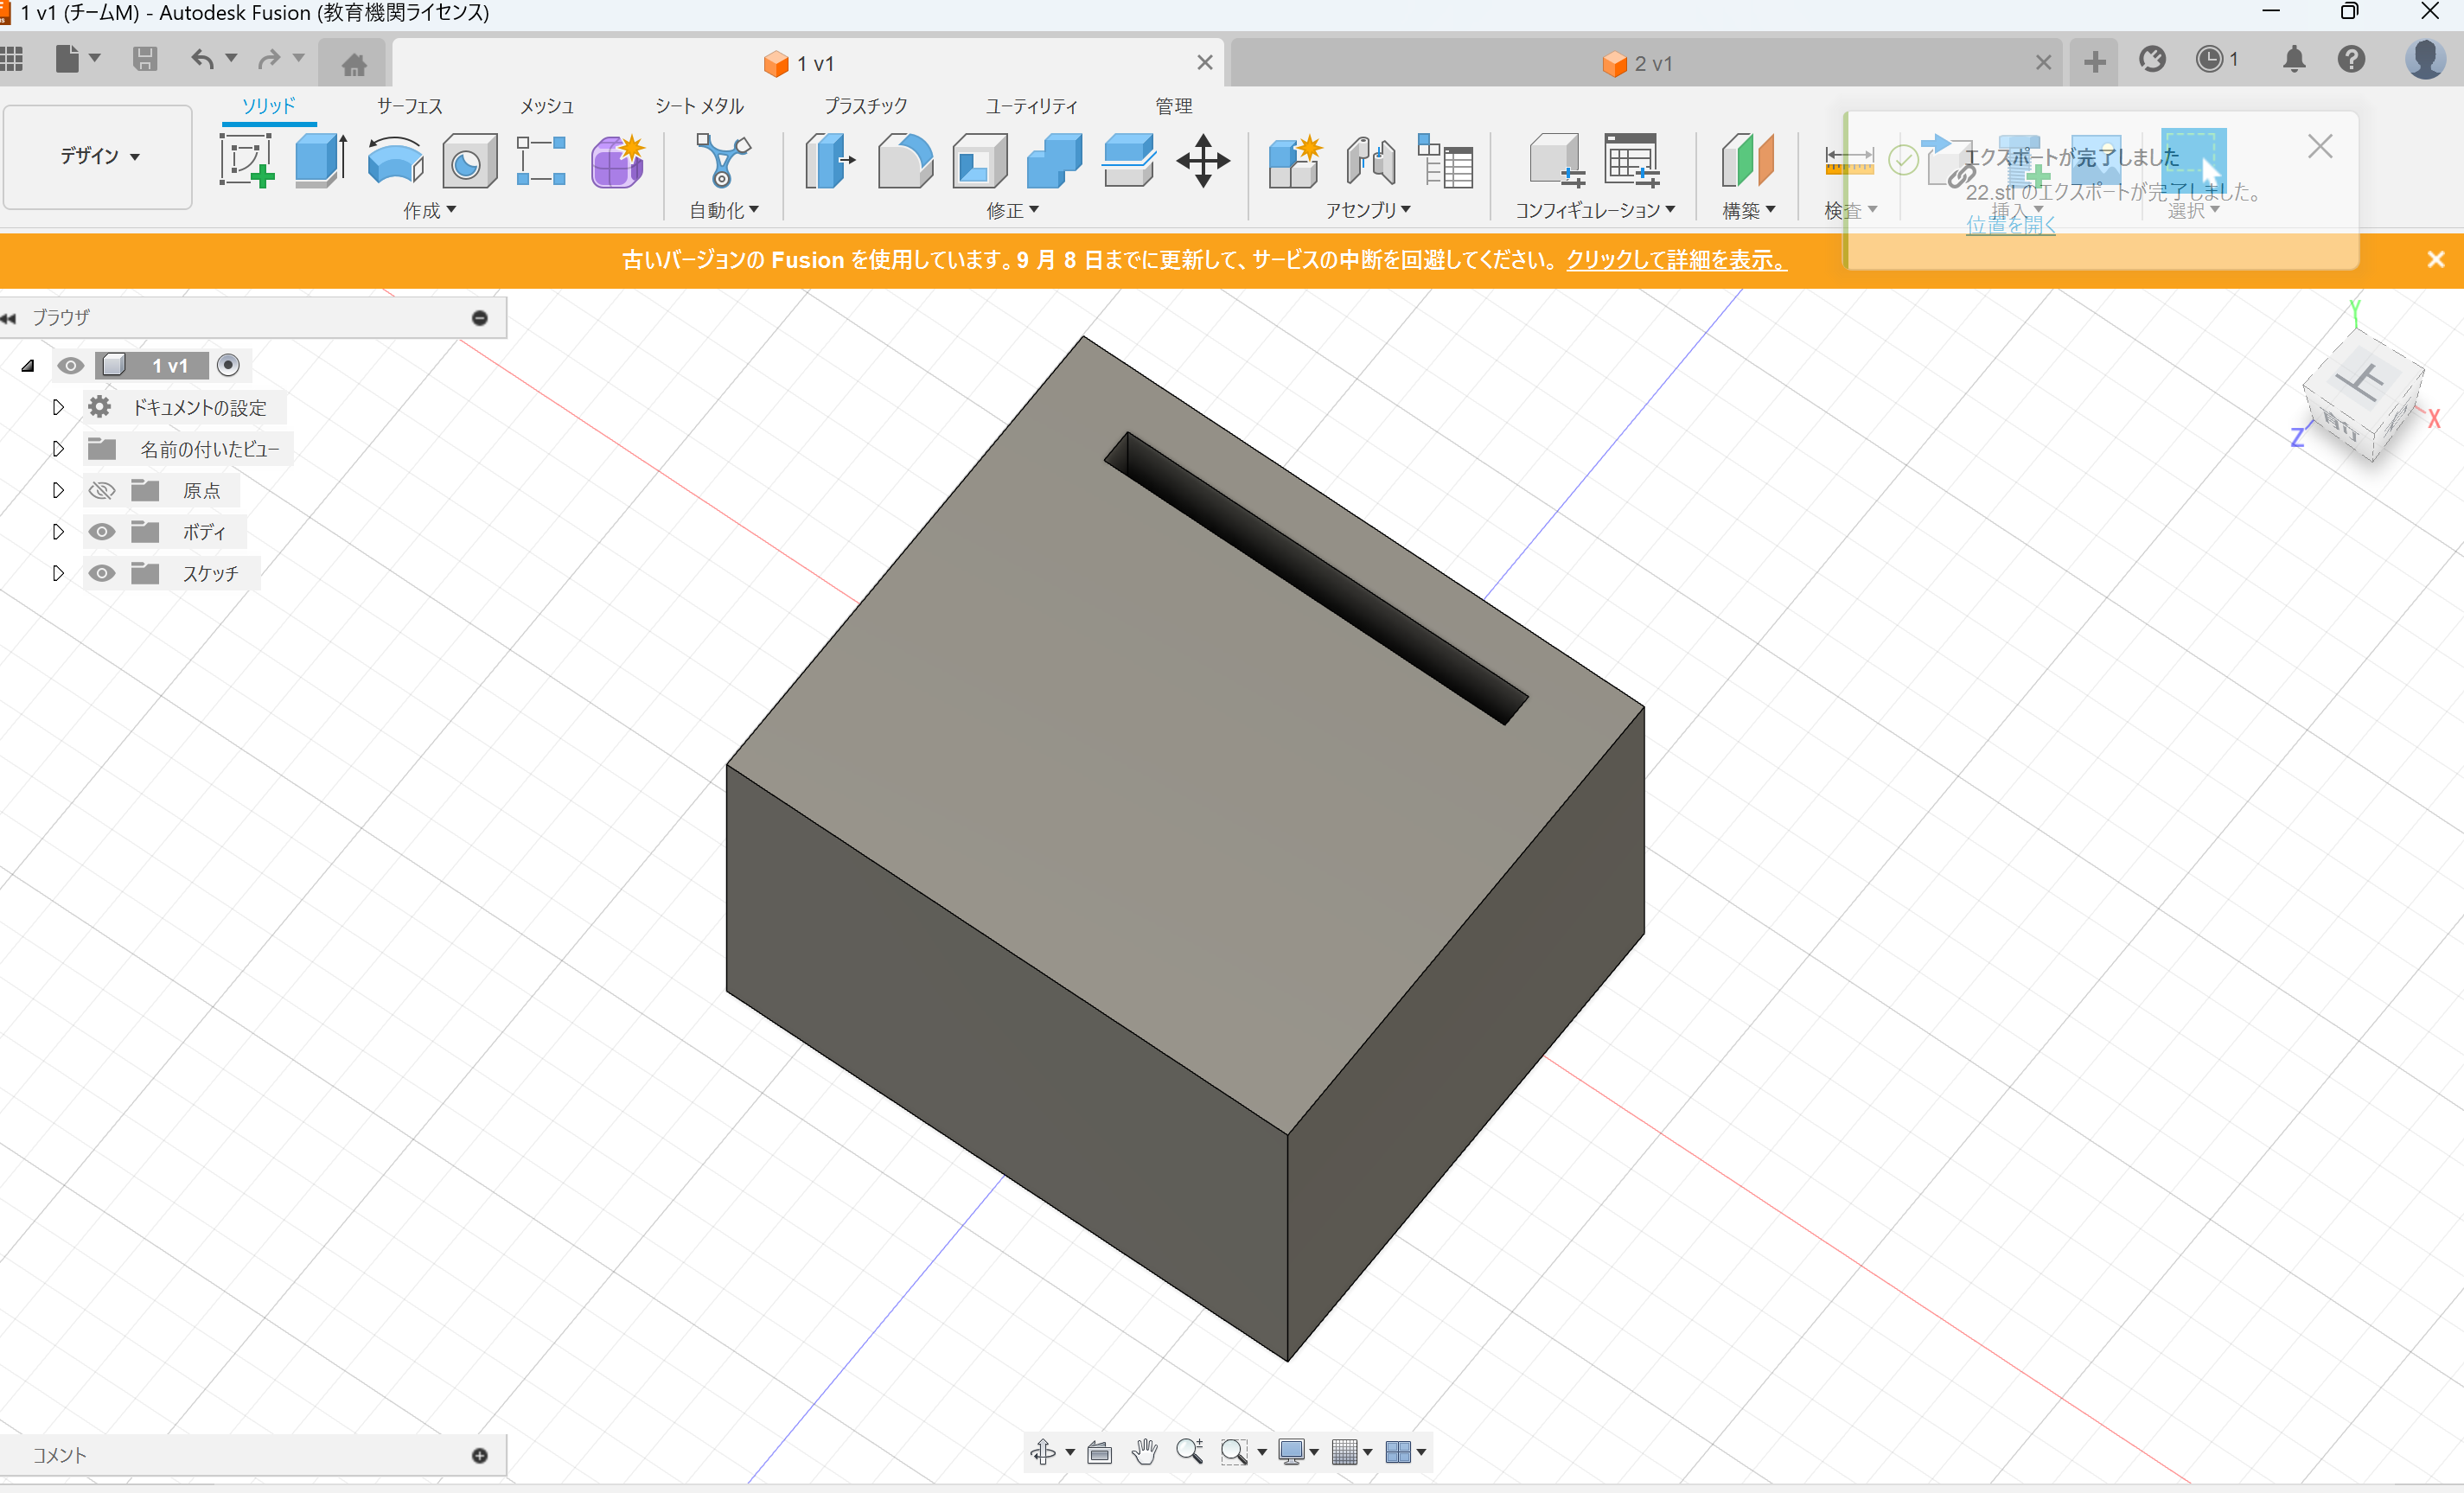Screen dimensions: 2464x1493
Task: Go to the Home tab icon
Action: [x=354, y=64]
